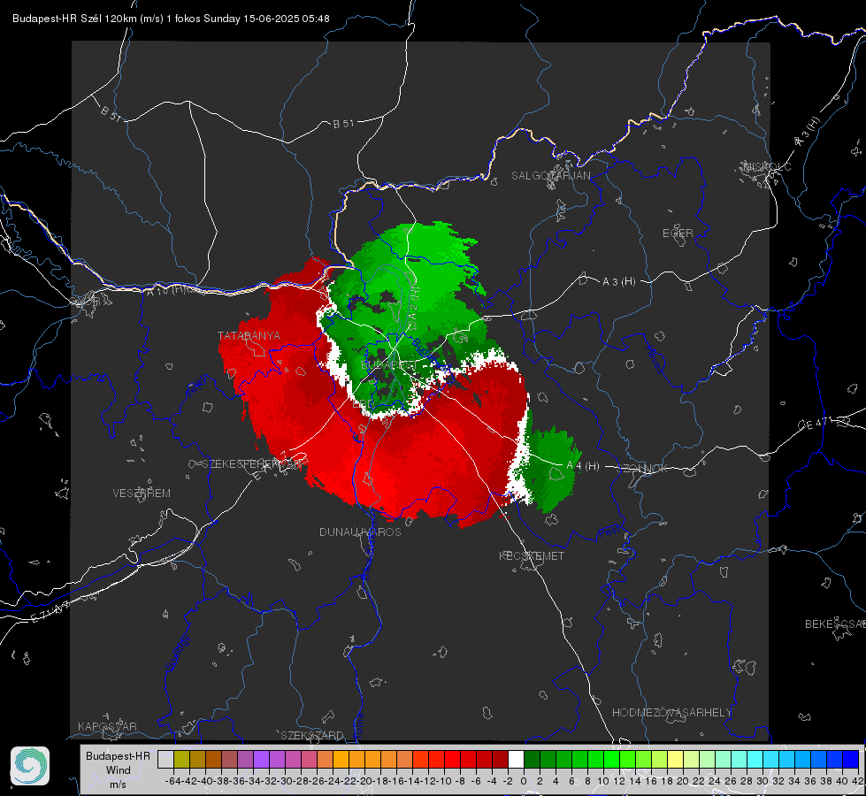Click the DUNAÚJVÁROS city label
The width and height of the screenshot is (866, 796).
tap(360, 532)
